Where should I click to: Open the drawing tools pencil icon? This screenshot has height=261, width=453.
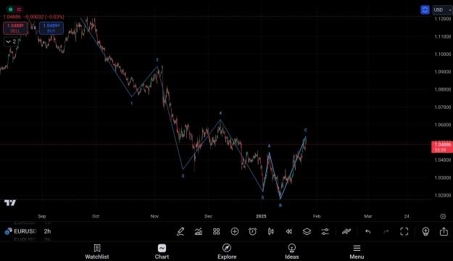(180, 231)
